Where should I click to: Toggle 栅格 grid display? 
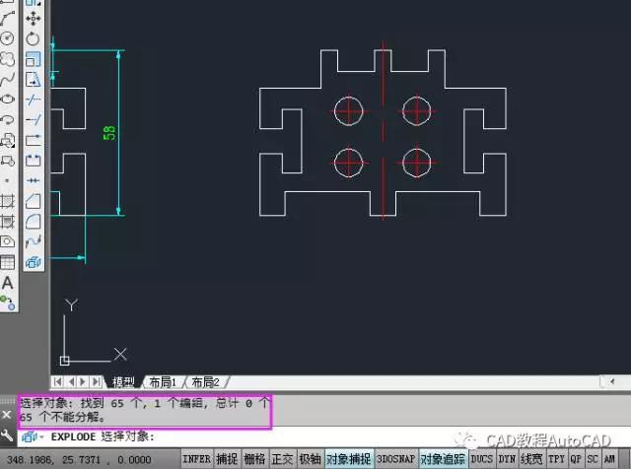254,459
